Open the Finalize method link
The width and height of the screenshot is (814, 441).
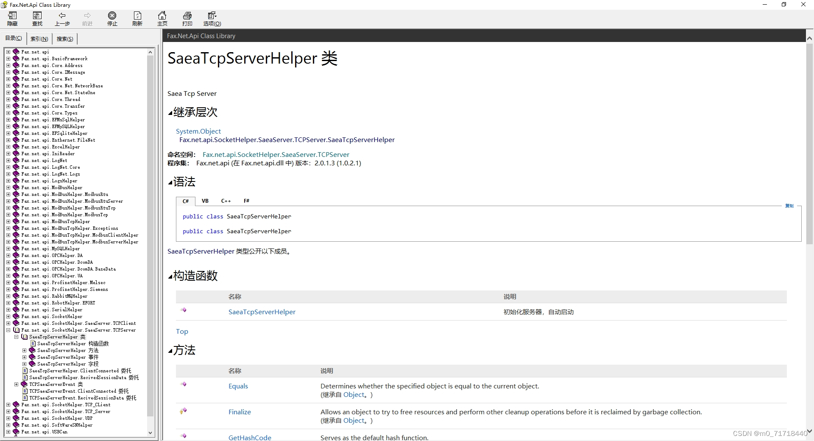pos(240,412)
